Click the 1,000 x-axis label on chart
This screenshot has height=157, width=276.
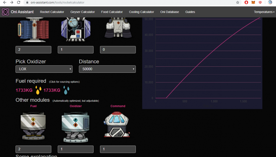(214, 101)
